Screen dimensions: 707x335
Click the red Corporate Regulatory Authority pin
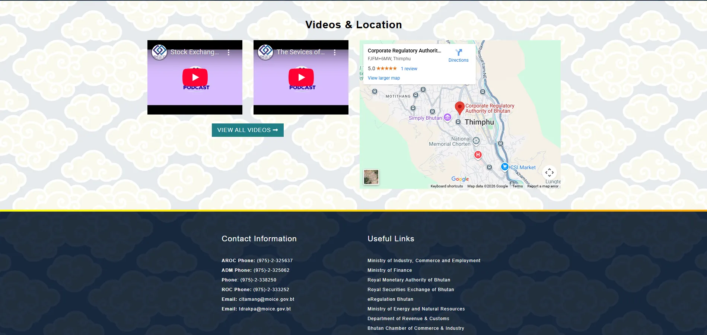(459, 107)
